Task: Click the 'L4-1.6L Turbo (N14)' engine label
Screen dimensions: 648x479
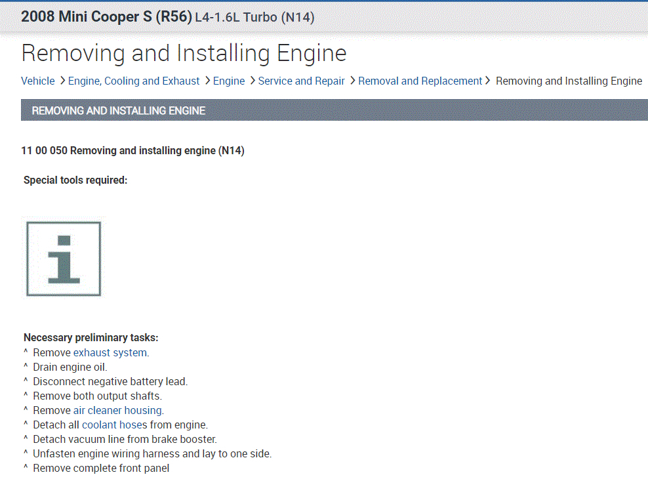Action: click(x=254, y=17)
